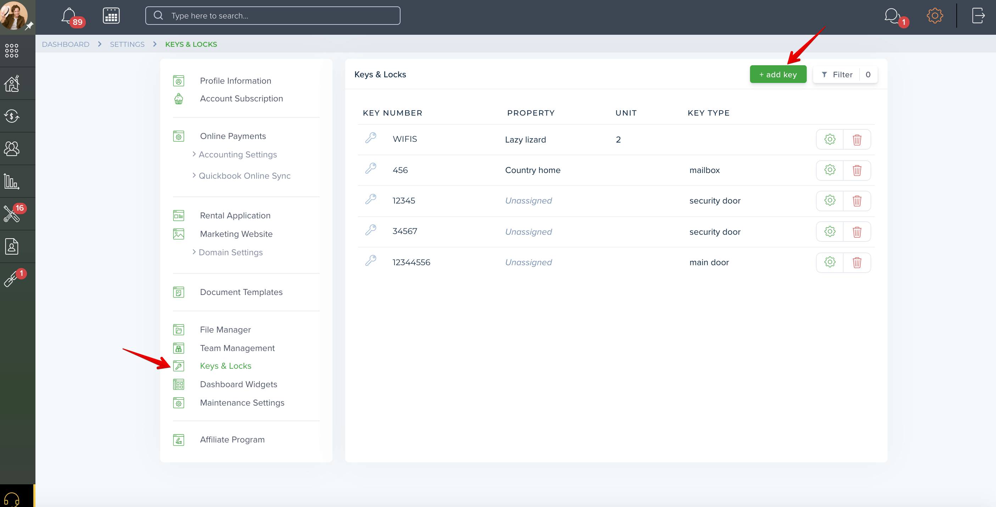
Task: Delete key 34567
Action: pos(857,232)
